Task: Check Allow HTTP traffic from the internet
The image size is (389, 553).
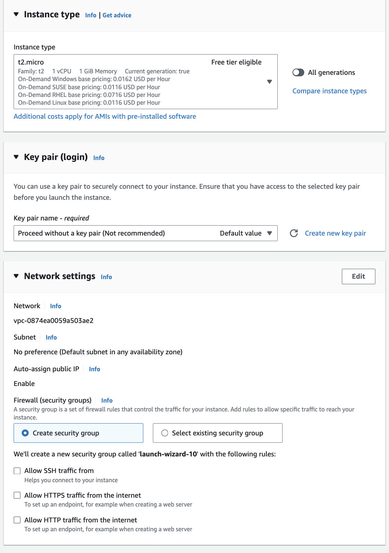Action: click(x=17, y=520)
